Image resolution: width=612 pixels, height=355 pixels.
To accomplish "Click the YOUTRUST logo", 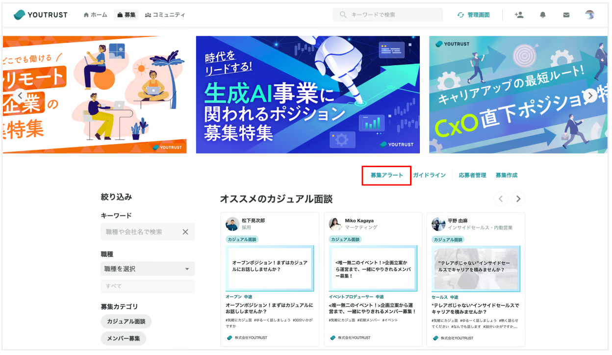I will click(41, 15).
